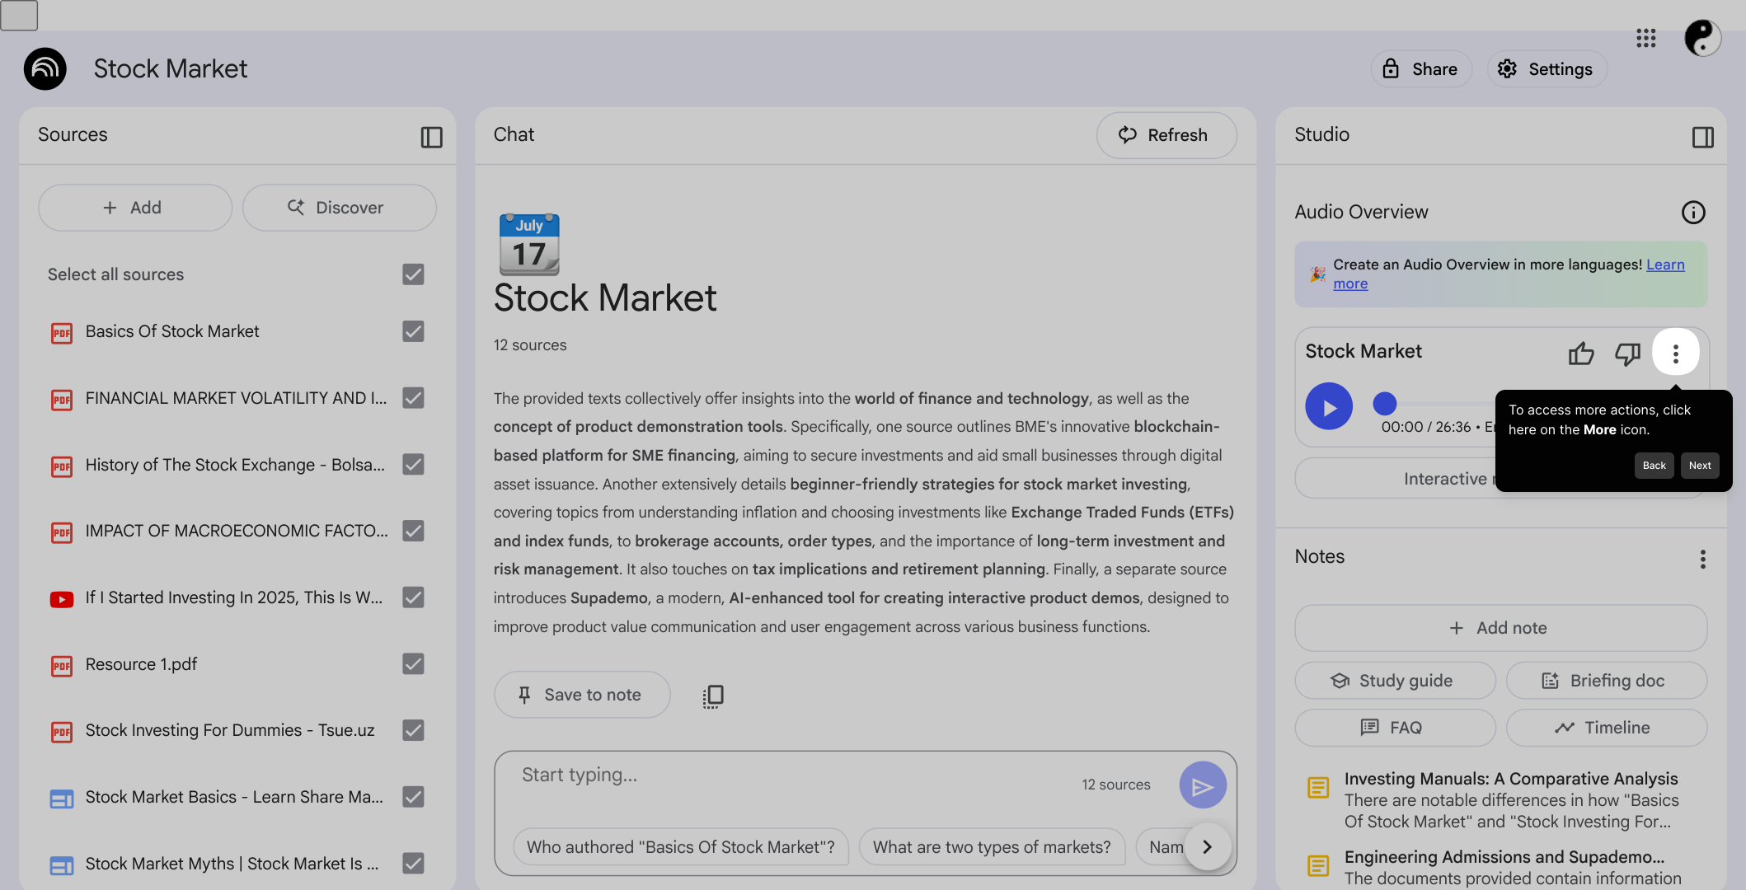This screenshot has height=890, width=1746.
Task: Generate a Timeline
Action: pyautogui.click(x=1606, y=728)
